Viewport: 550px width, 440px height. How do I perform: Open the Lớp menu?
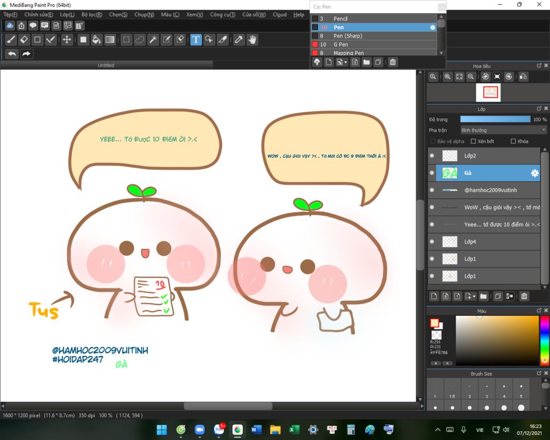[x=67, y=15]
